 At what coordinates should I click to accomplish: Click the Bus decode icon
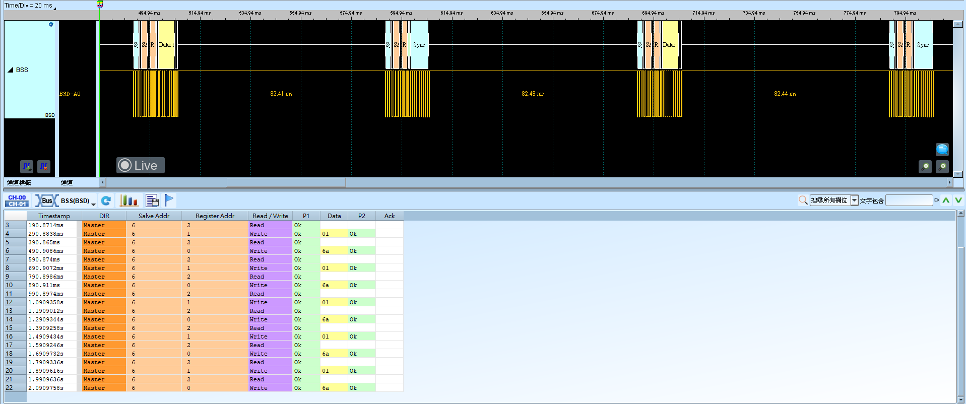46,200
